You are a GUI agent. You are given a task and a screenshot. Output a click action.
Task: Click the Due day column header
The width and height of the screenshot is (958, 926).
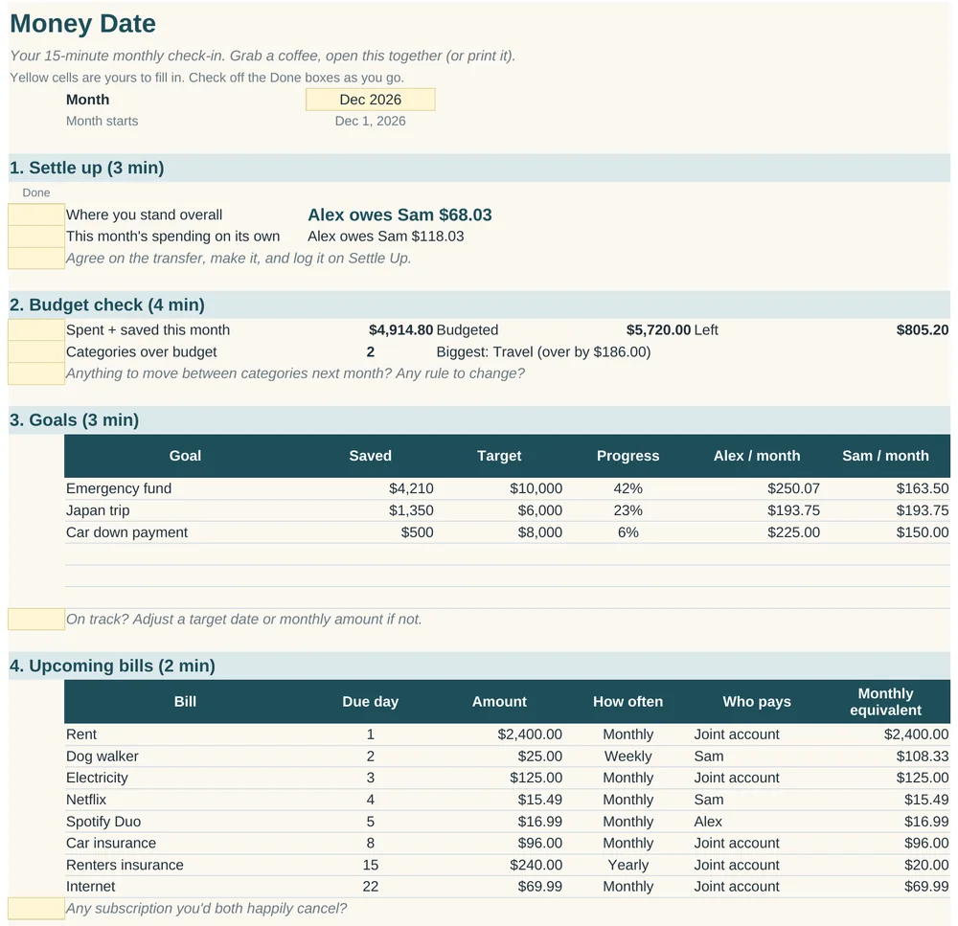coord(370,701)
